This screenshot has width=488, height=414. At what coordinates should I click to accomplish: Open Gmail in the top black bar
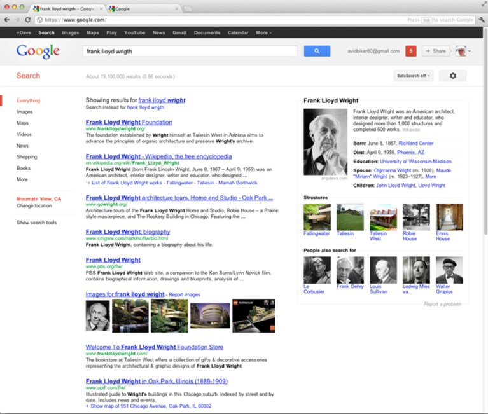tap(179, 32)
